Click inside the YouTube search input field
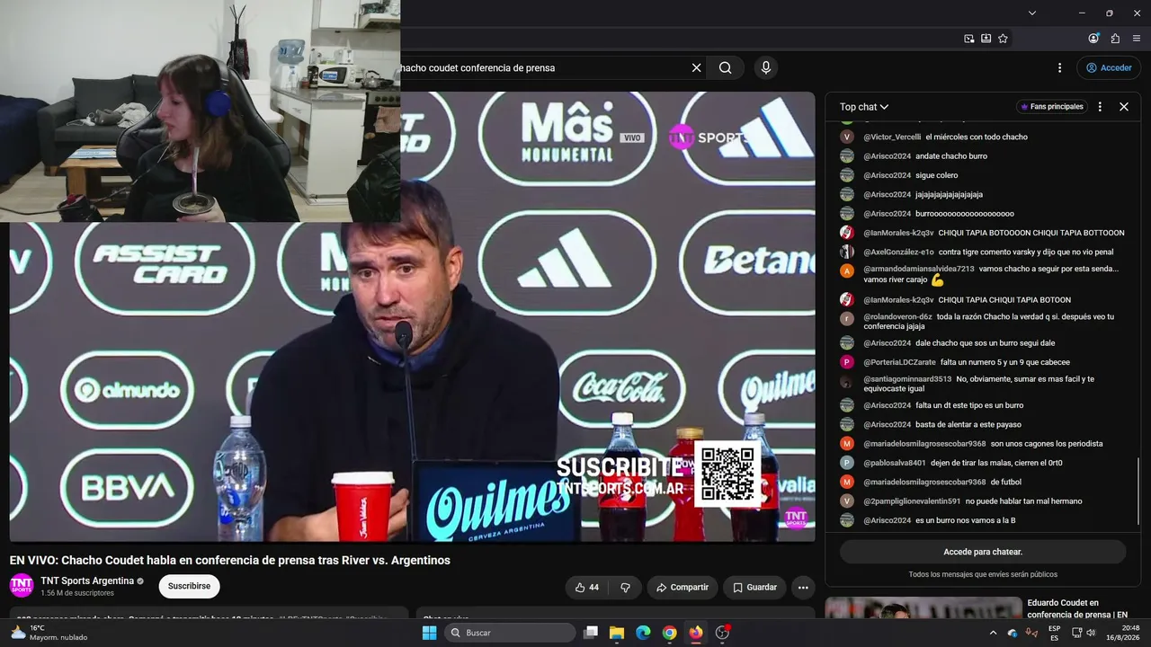The image size is (1151, 647). click(x=543, y=67)
